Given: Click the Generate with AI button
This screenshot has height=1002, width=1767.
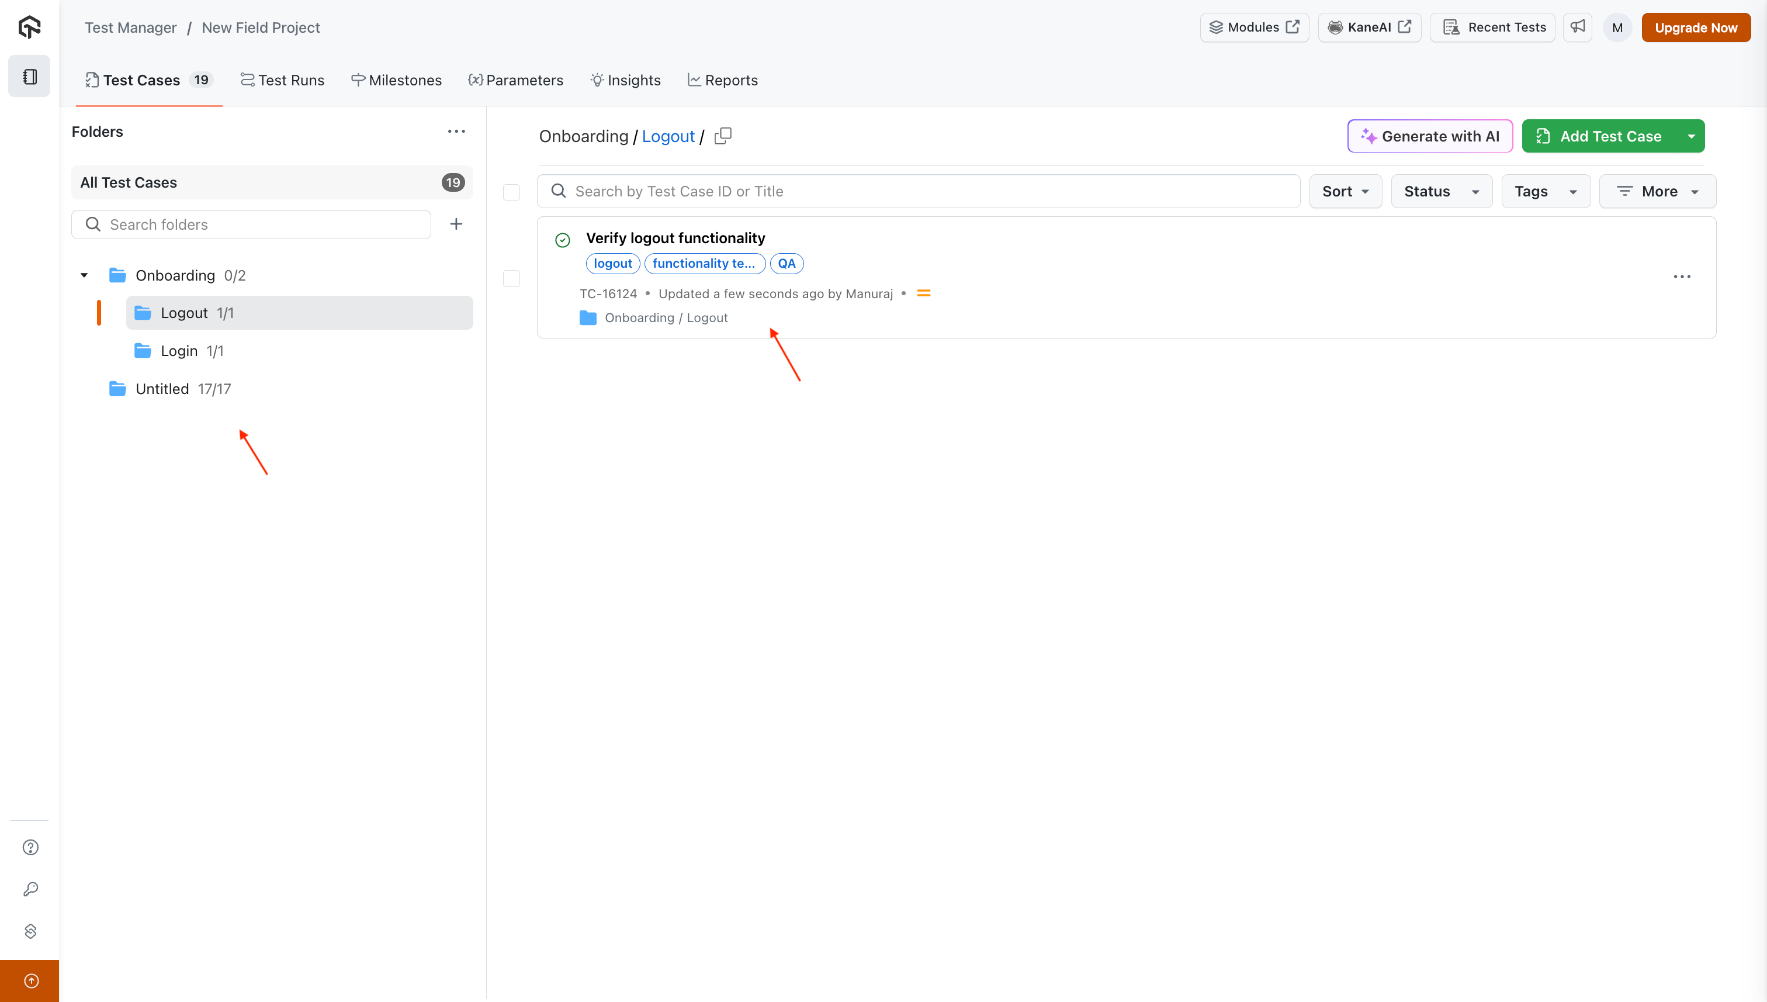Looking at the screenshot, I should [x=1429, y=136].
